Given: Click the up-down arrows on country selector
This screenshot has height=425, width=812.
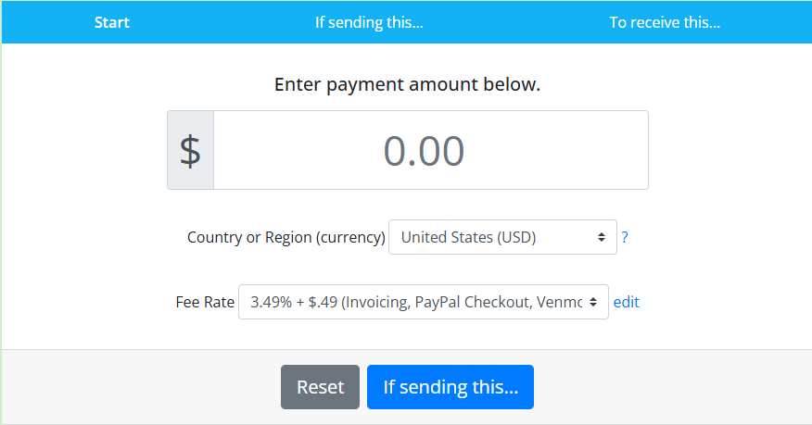Looking at the screenshot, I should [603, 237].
